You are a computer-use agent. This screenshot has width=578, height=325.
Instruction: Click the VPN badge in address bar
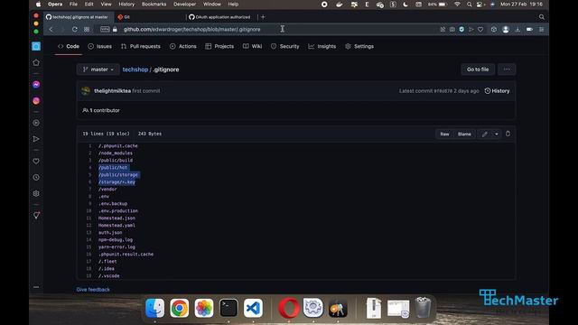tap(105, 30)
